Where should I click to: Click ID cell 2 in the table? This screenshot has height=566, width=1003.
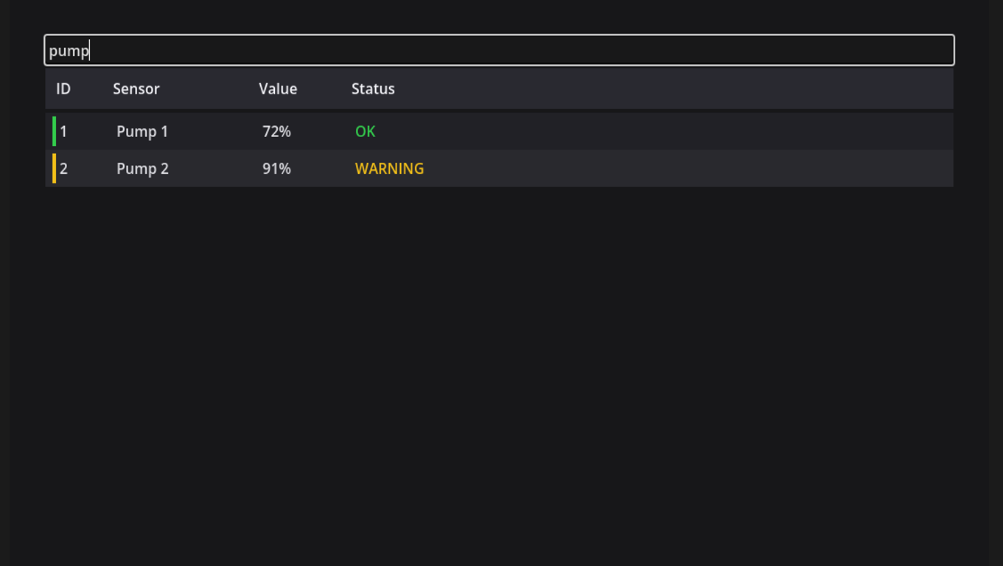[x=63, y=168]
